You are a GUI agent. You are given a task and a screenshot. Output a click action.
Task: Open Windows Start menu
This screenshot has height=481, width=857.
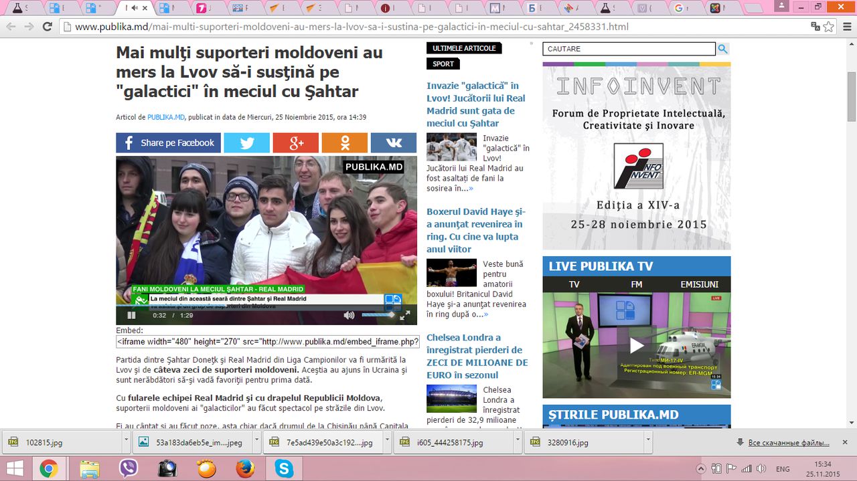pyautogui.click(x=14, y=468)
